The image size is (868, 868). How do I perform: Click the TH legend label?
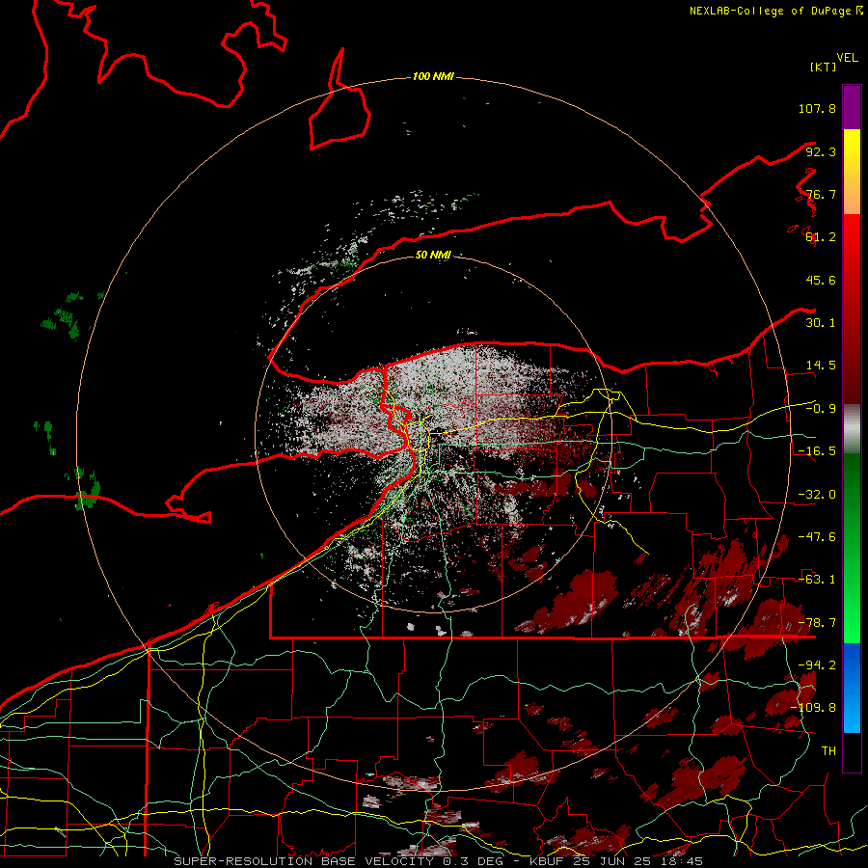point(828,750)
